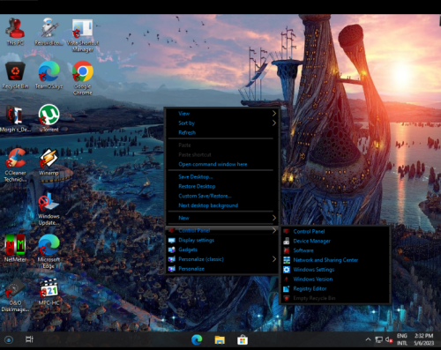Image resolution: width=441 pixels, height=350 pixels.
Task: Click network icon in system tray
Action: click(x=378, y=340)
